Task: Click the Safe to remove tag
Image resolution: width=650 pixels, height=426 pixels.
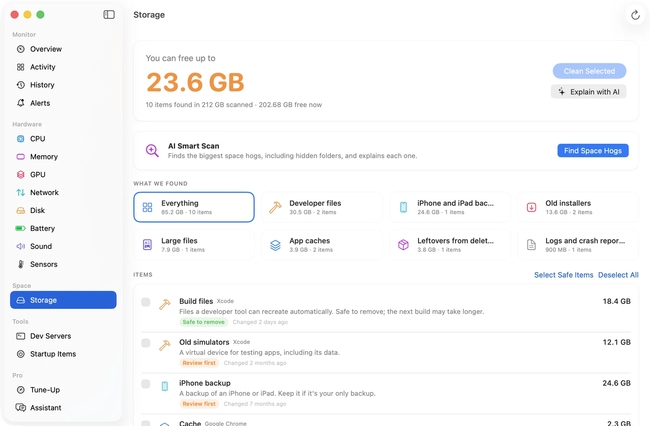Action: (x=204, y=322)
